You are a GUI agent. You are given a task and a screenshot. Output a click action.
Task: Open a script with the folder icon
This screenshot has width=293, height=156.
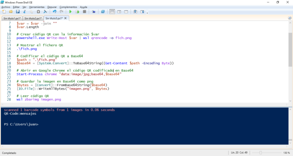(11, 12)
